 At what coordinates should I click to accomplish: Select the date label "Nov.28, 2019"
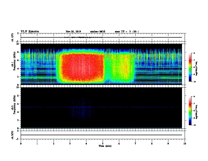pos(73,32)
